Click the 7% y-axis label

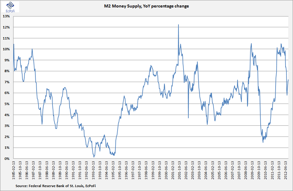pyautogui.click(x=7, y=82)
